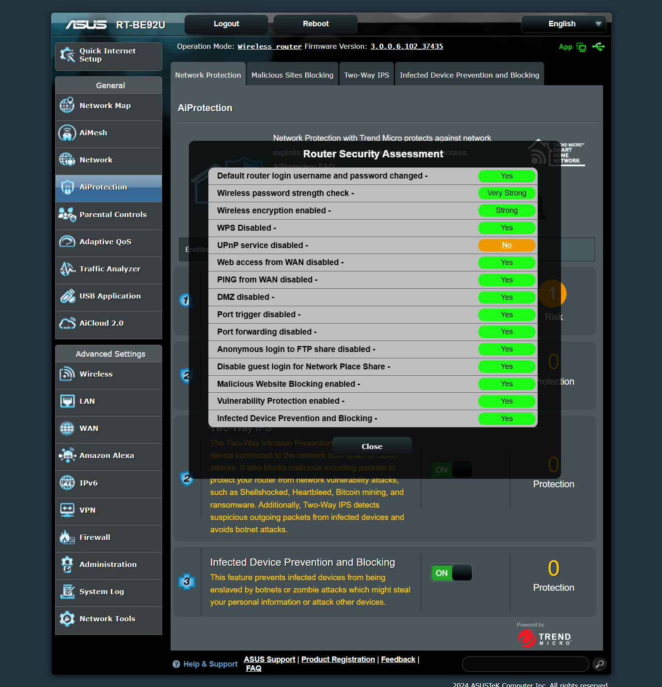Click the USB status icon in header
662x687 pixels.
[x=599, y=47]
